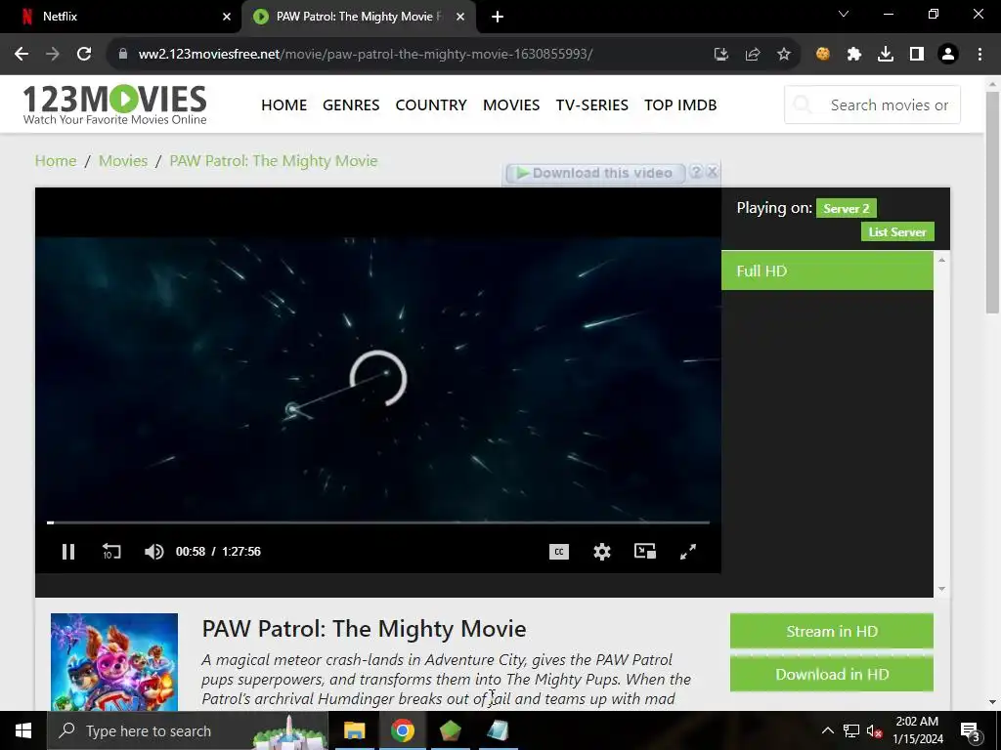Screen dimensions: 1001x750
Task: Click Download this video overlay button
Action: click(595, 173)
